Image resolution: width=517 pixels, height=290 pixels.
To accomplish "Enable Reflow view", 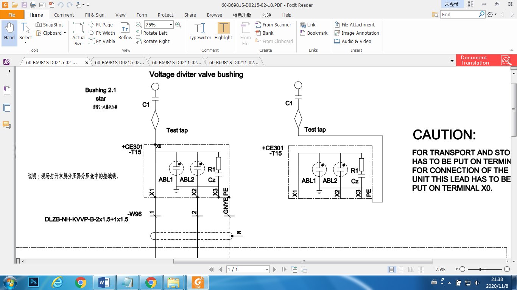I will coord(125,31).
